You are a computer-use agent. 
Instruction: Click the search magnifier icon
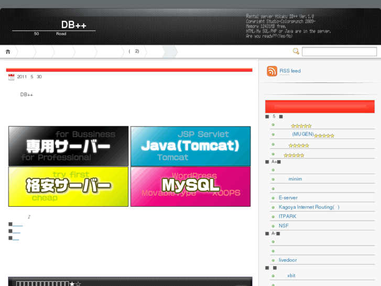[x=296, y=51]
